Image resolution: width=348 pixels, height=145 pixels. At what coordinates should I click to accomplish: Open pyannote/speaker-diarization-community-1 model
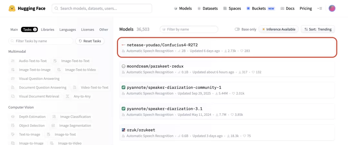(227, 90)
